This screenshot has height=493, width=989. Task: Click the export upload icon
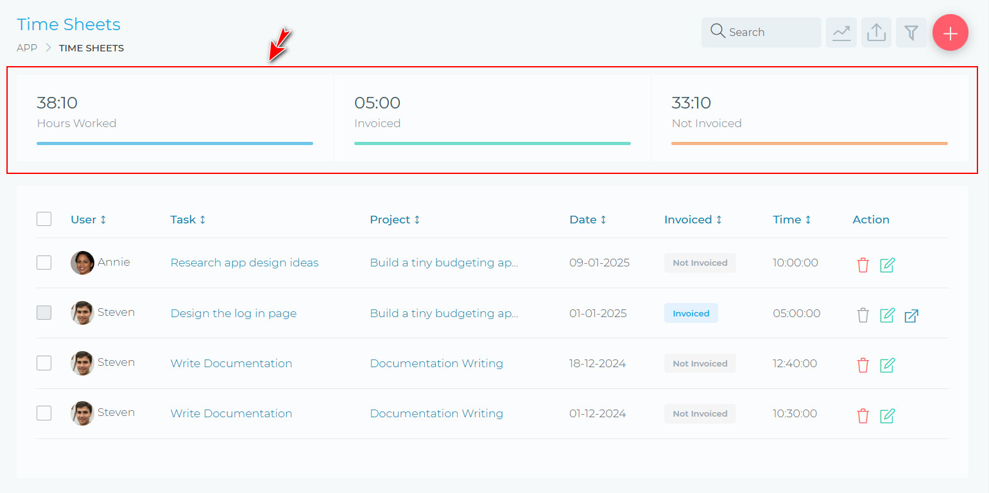tap(876, 33)
